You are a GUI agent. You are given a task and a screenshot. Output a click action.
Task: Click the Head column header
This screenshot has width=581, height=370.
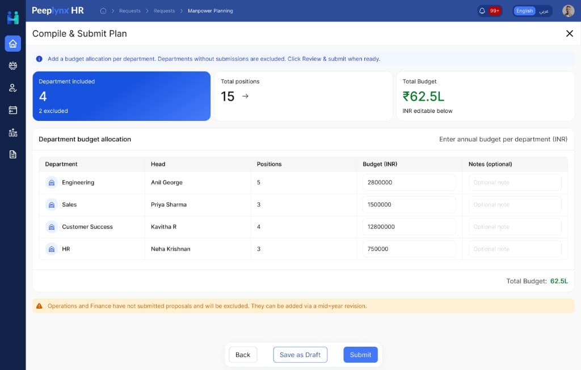(158, 164)
